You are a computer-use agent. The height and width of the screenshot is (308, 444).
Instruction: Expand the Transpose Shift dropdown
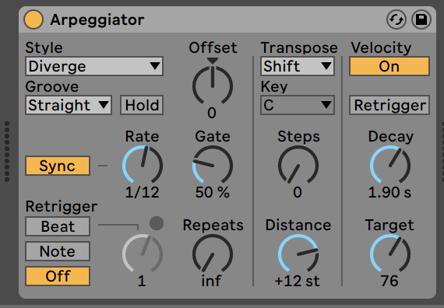click(x=298, y=66)
